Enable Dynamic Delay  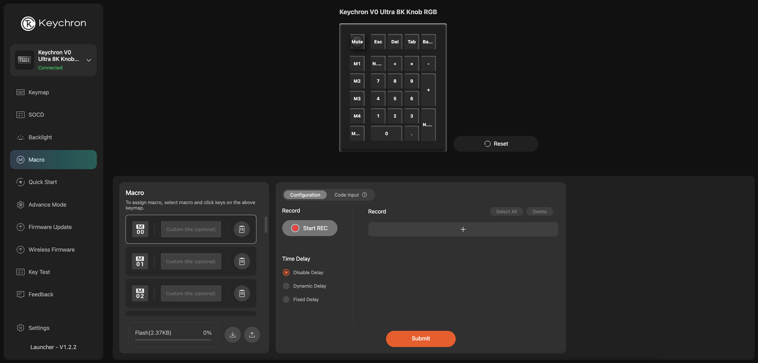286,286
